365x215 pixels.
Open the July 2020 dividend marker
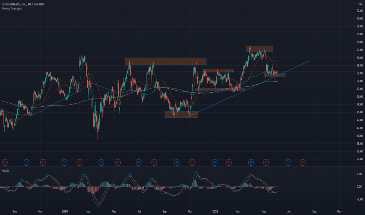pyautogui.click(x=139, y=162)
